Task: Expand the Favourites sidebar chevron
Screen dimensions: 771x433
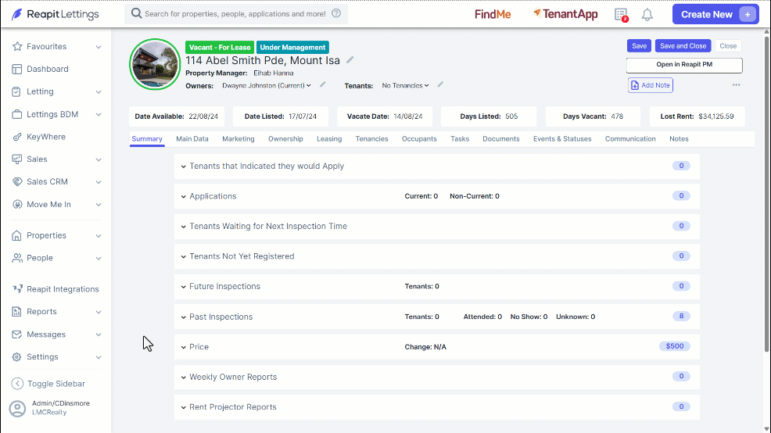Action: [x=99, y=47]
